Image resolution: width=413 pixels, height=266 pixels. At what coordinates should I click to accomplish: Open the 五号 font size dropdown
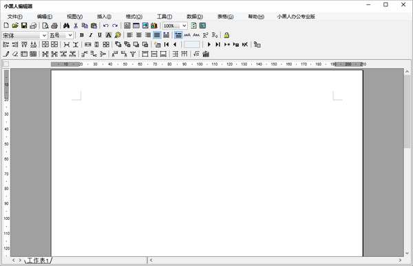coord(61,35)
